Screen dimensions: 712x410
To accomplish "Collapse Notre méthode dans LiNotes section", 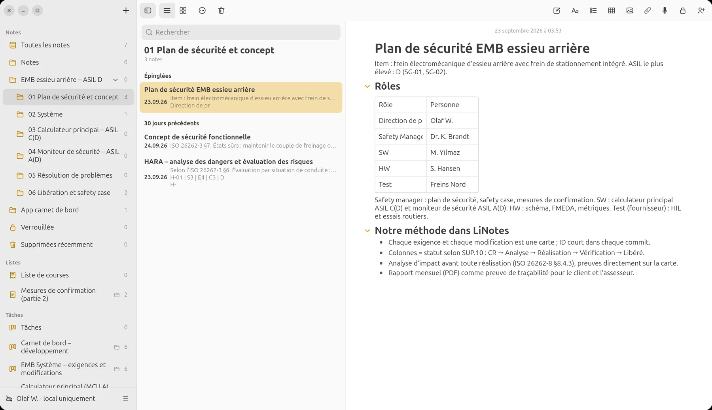I will [x=367, y=231].
